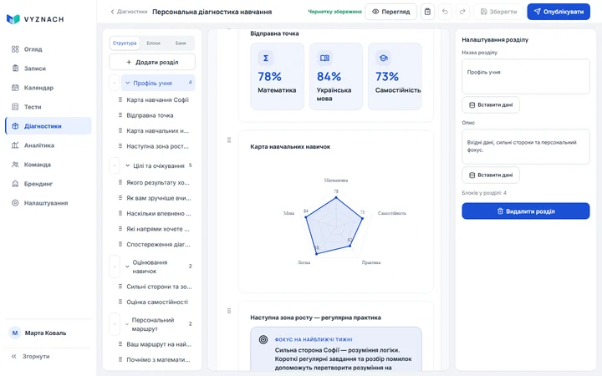Click drag handle beside Наступна зона росту block
Screen dimensions: 602x376
tap(229, 311)
